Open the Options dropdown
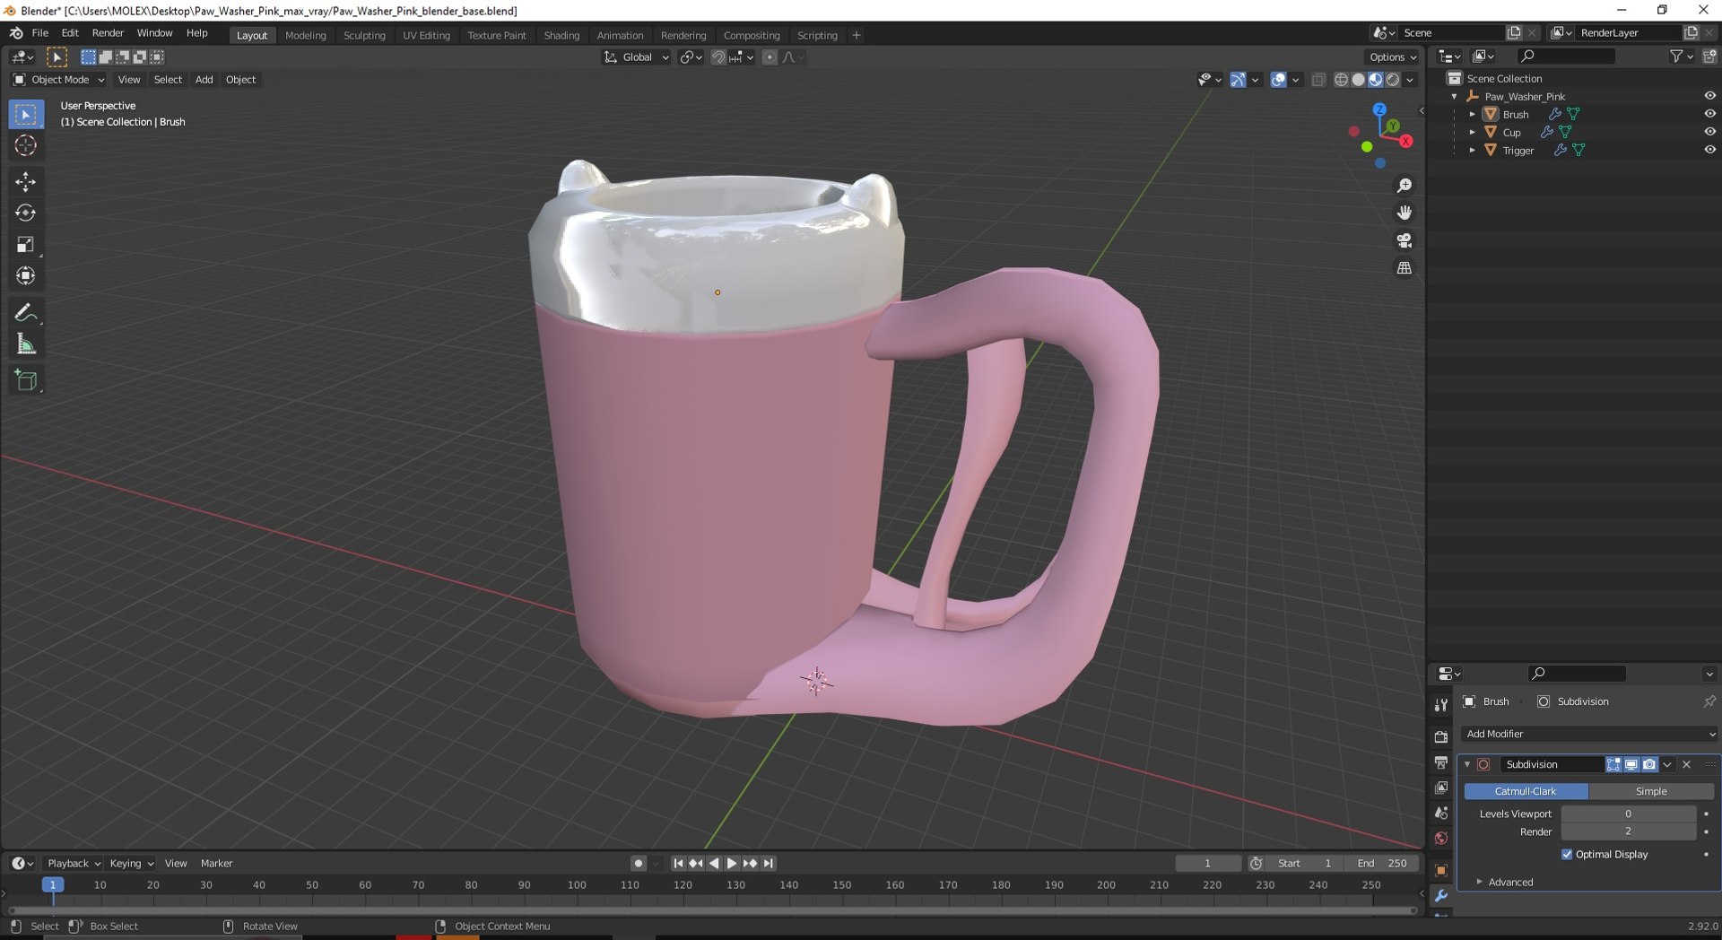1722x940 pixels. (1393, 57)
